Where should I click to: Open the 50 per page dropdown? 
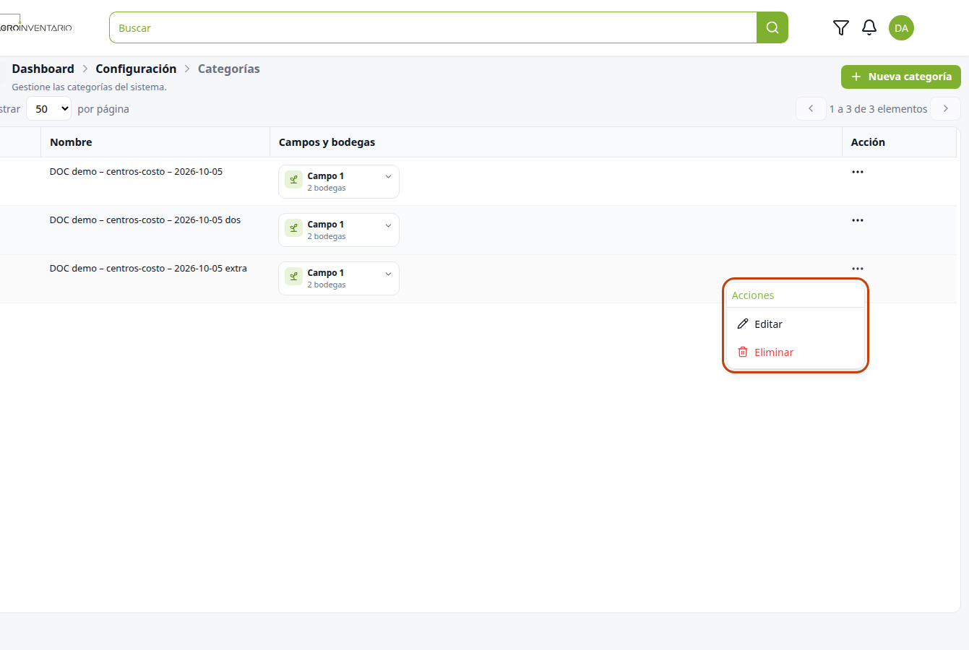tap(49, 109)
